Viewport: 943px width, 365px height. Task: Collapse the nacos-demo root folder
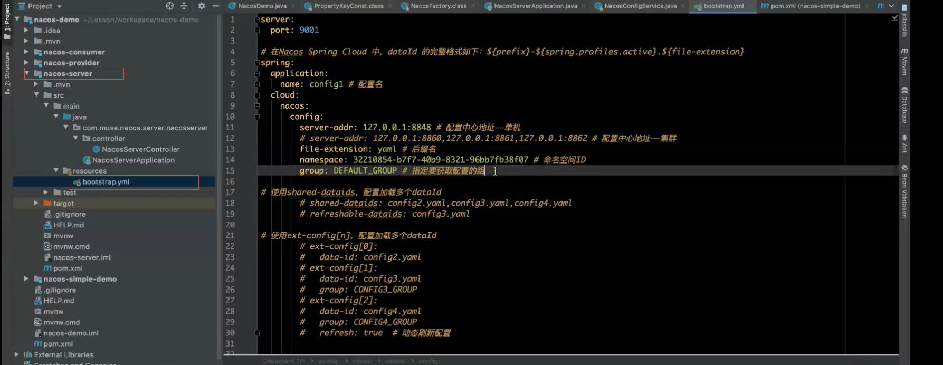17,19
